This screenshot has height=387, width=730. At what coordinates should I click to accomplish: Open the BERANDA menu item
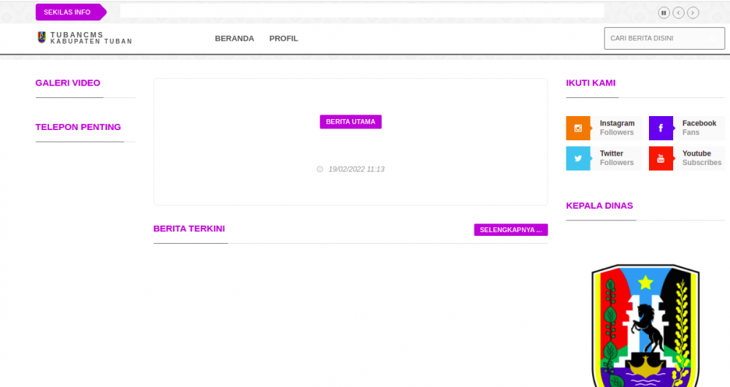(x=234, y=39)
